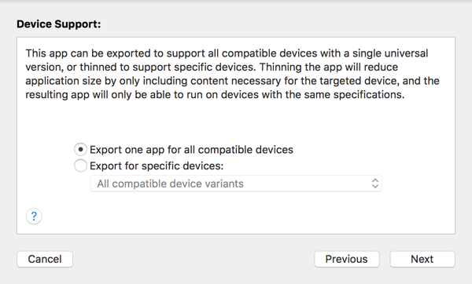Click the 'Export one app for all compatible devices' label

(x=191, y=150)
